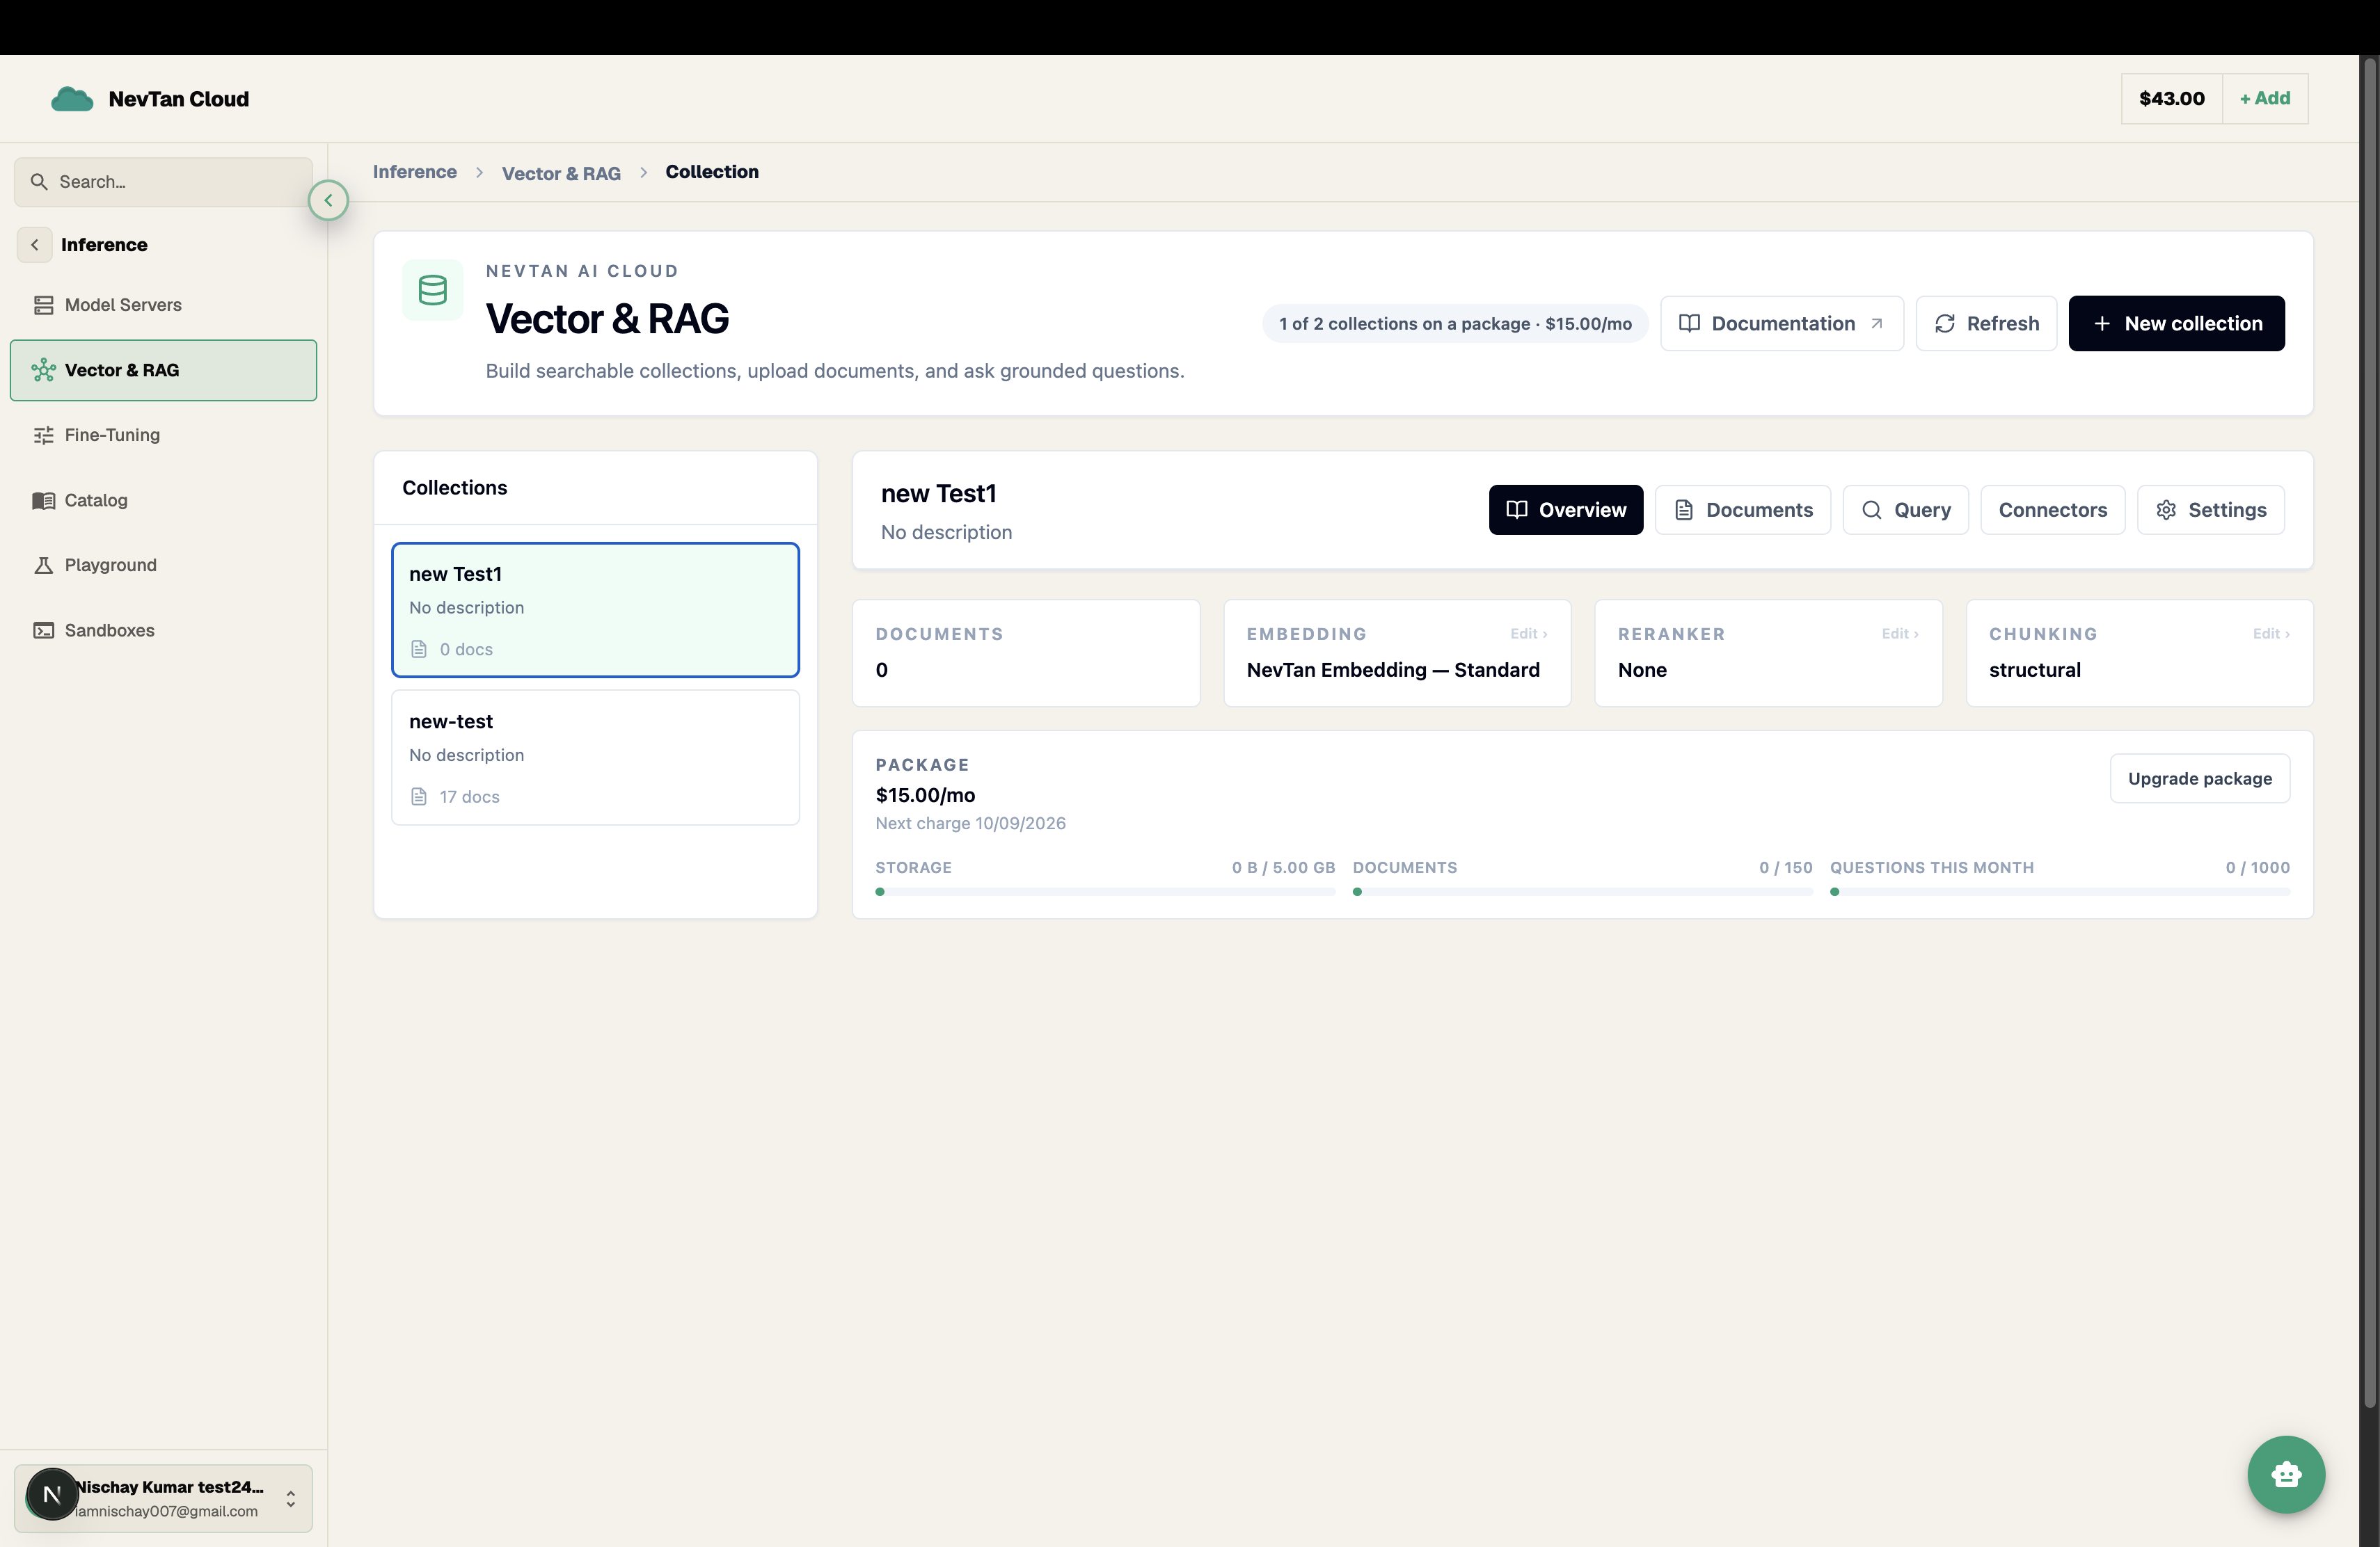Click the search magnifier icon in sidebar
Image resolution: width=2380 pixels, height=1547 pixels.
coord(39,182)
